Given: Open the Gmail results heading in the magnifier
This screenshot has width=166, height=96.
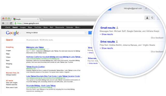Looking at the screenshot, I should coord(108,28).
